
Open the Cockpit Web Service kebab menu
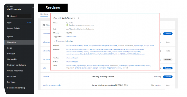pos(78,18)
